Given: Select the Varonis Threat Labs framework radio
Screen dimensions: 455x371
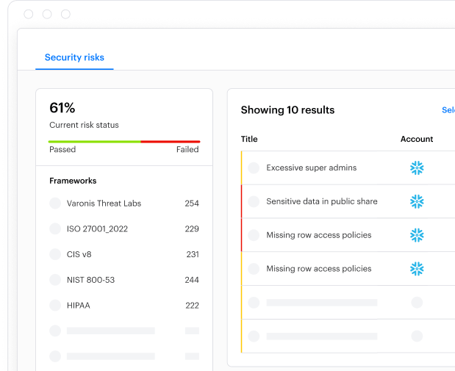Looking at the screenshot, I should point(55,203).
